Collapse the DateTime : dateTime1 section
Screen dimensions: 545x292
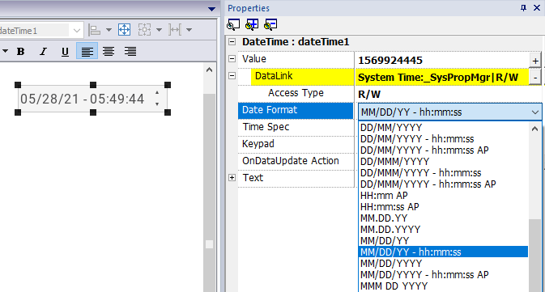pos(232,42)
